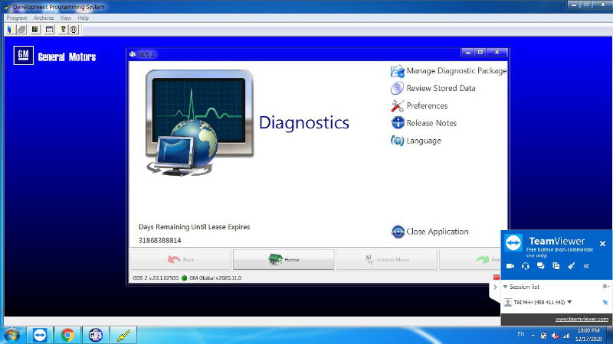613x344 pixels.
Task: Open Review Stored Data
Action: [x=441, y=88]
